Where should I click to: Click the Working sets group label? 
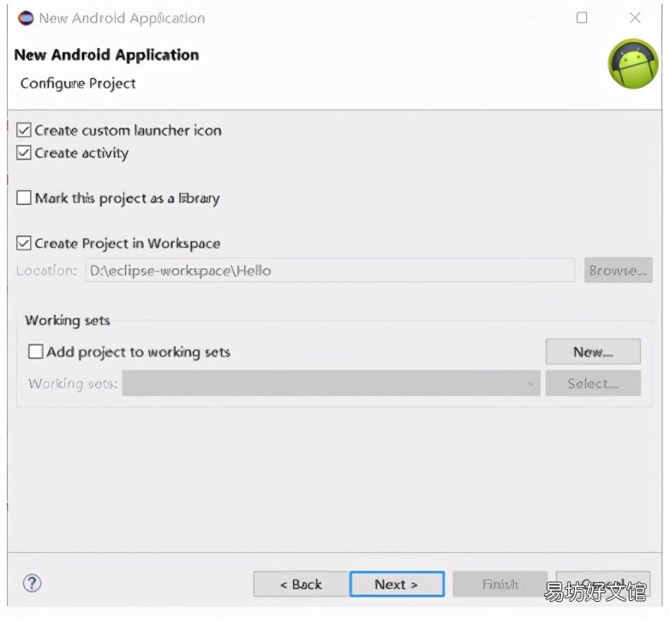point(67,321)
